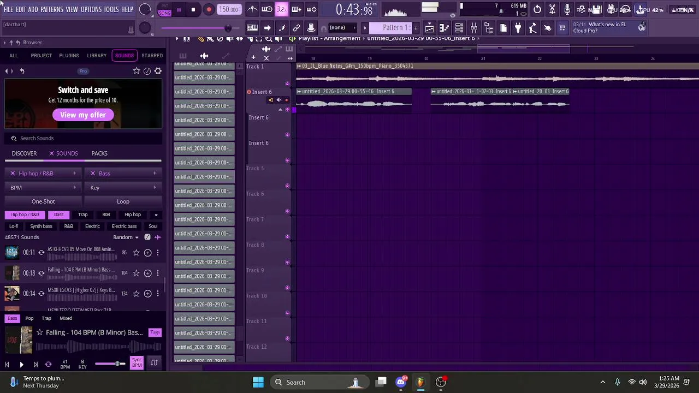Click the undo history circular arrow icon

(x=537, y=9)
